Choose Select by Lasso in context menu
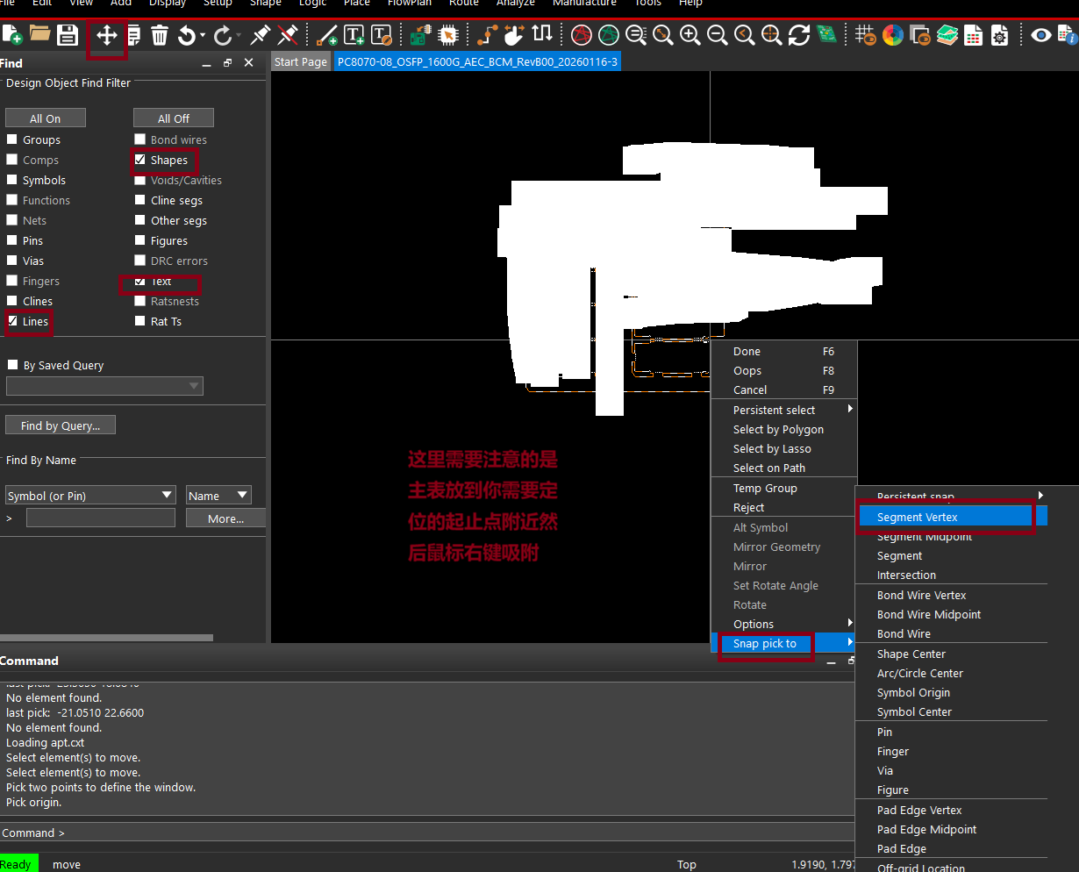Viewport: 1079px width, 872px height. (x=783, y=448)
